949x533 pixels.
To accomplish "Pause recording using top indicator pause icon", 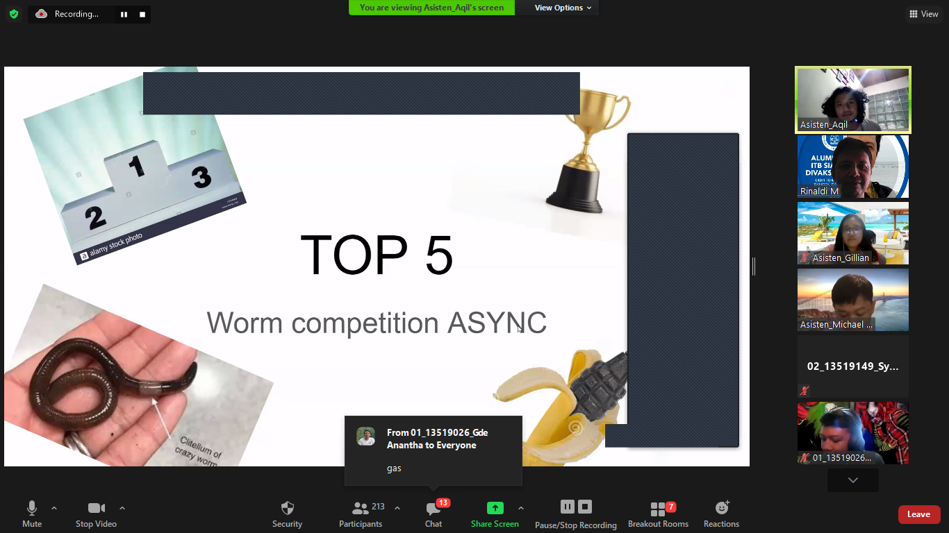I will coord(124,14).
